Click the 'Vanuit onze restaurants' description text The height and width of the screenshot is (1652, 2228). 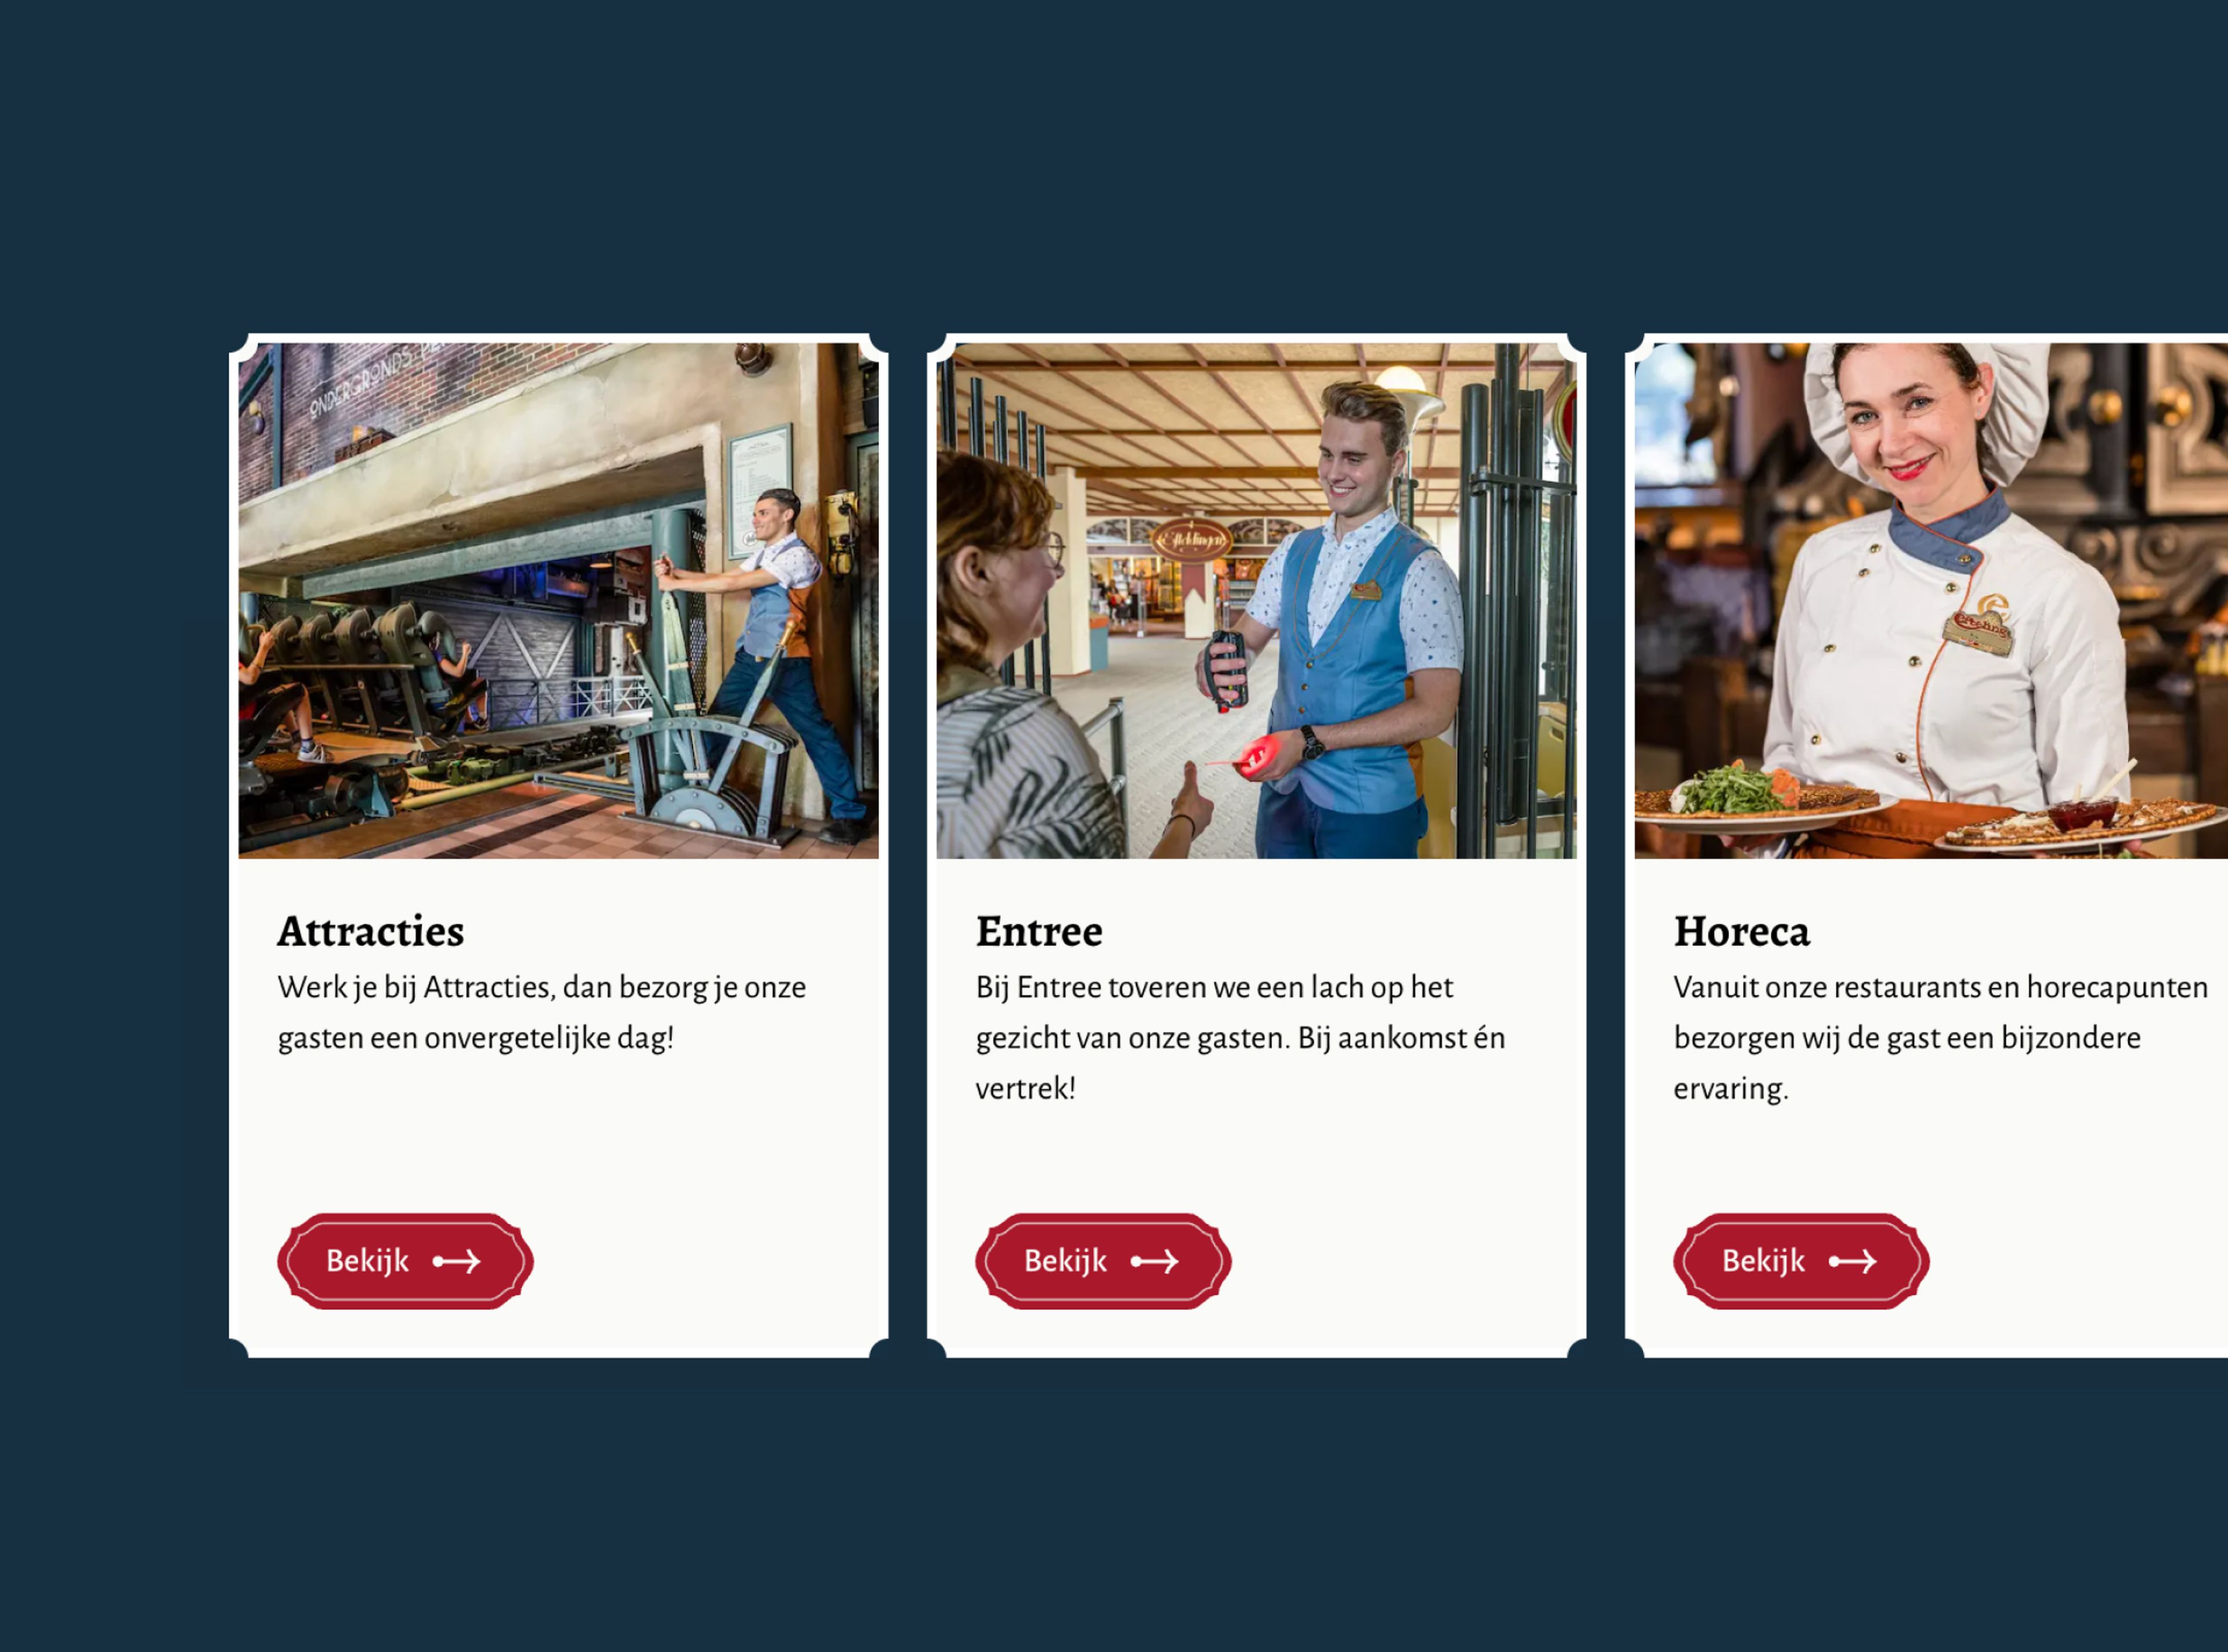coord(1940,1037)
